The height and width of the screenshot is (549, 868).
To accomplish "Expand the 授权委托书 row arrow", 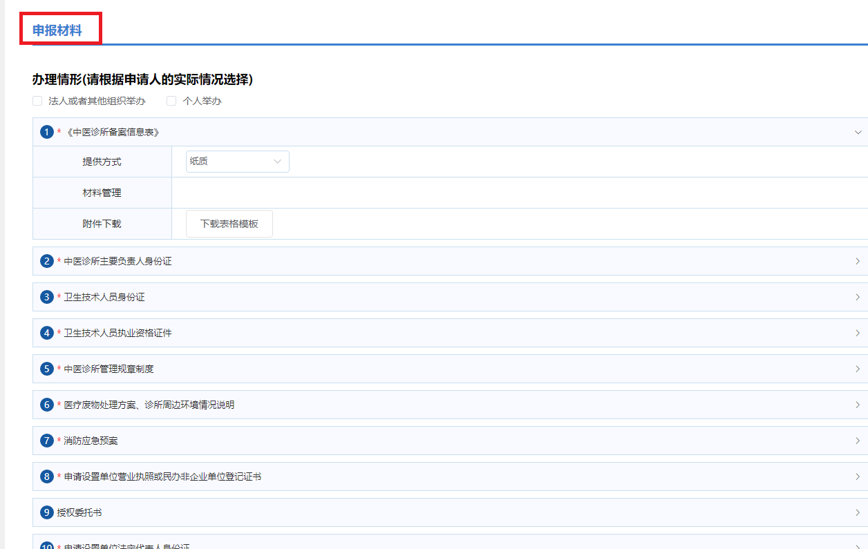I will coord(858,512).
